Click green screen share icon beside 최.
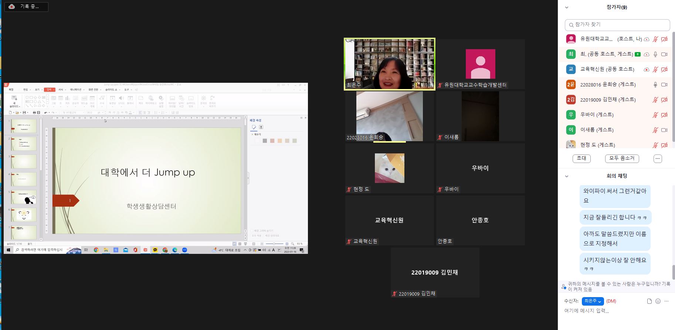The height and width of the screenshot is (330, 675). [637, 54]
